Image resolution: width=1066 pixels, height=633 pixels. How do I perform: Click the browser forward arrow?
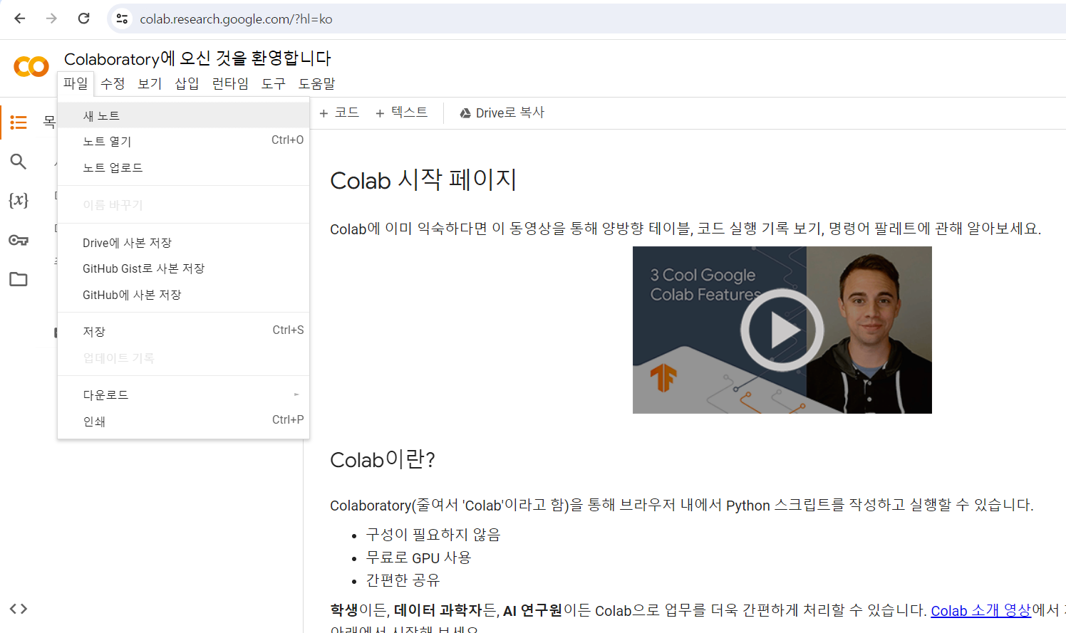(x=51, y=19)
